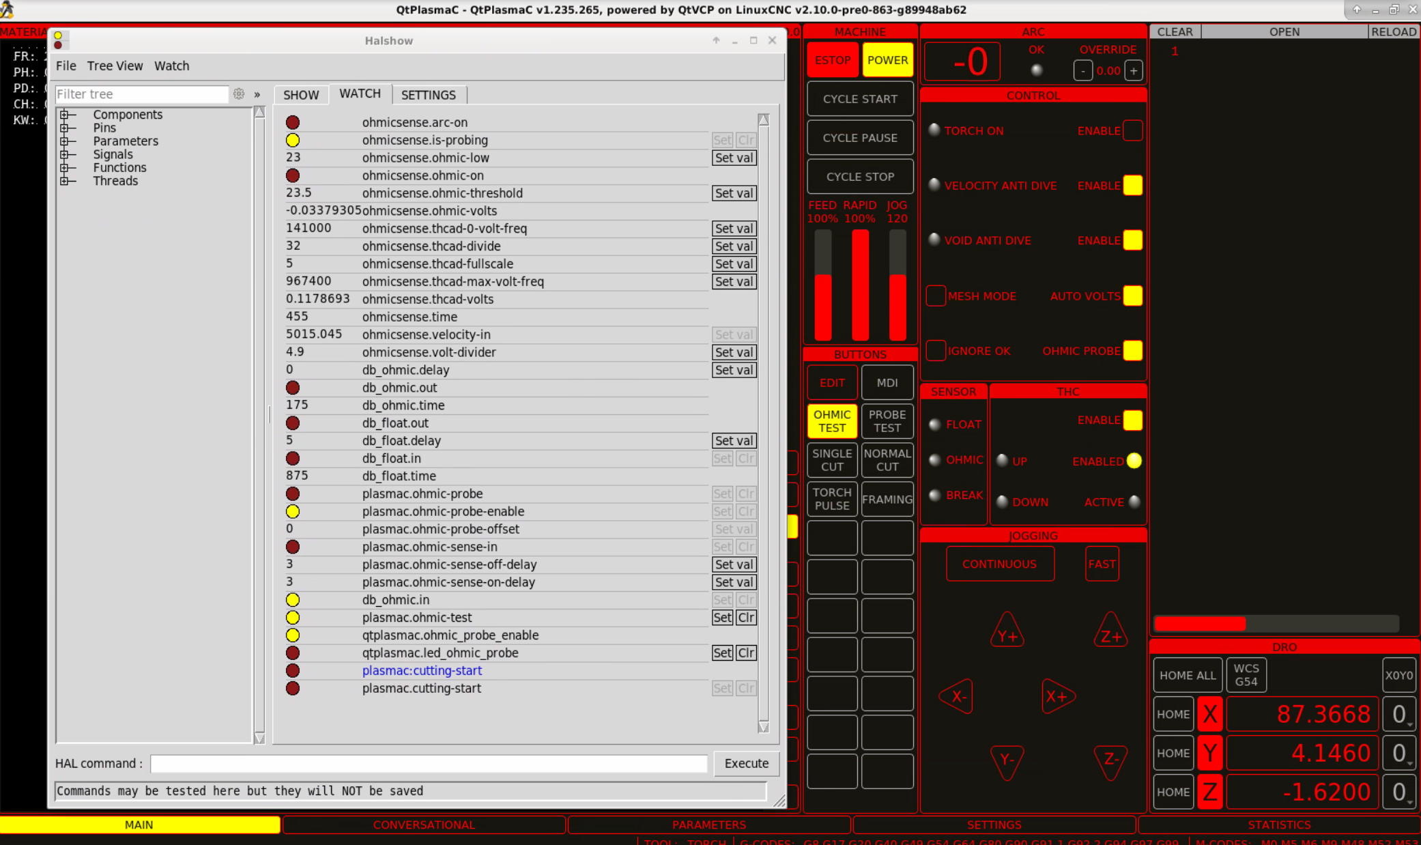Image resolution: width=1421 pixels, height=845 pixels.
Task: Toggle Void Anti Dive enable
Action: [1133, 240]
